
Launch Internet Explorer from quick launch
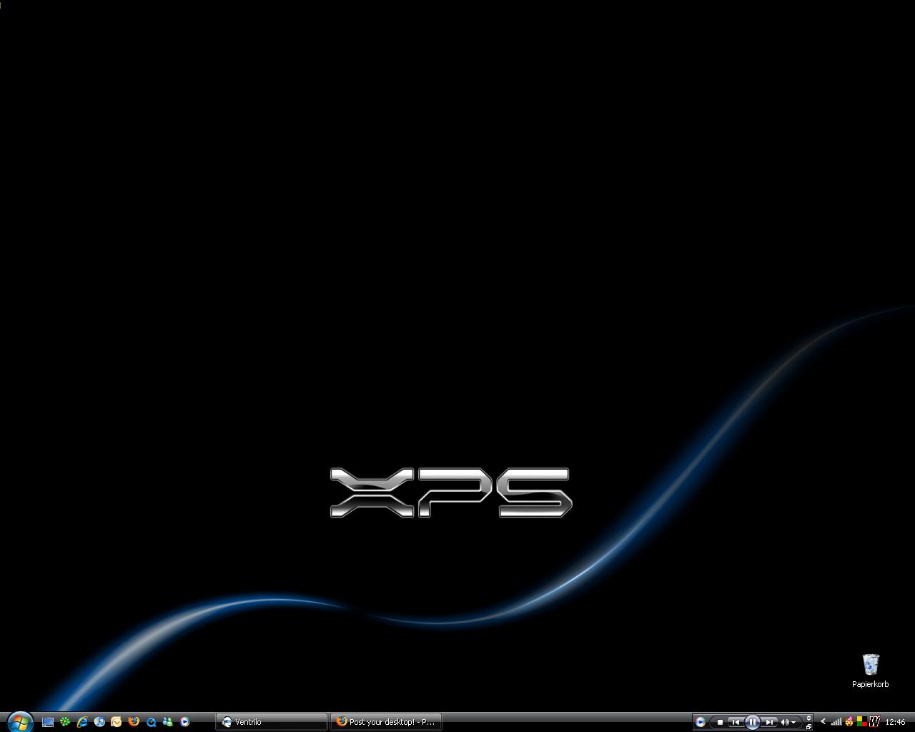click(82, 722)
